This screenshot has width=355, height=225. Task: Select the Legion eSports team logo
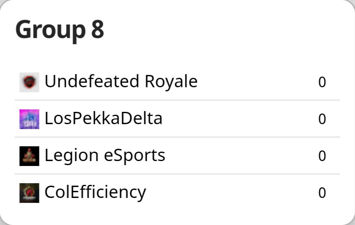pyautogui.click(x=29, y=156)
